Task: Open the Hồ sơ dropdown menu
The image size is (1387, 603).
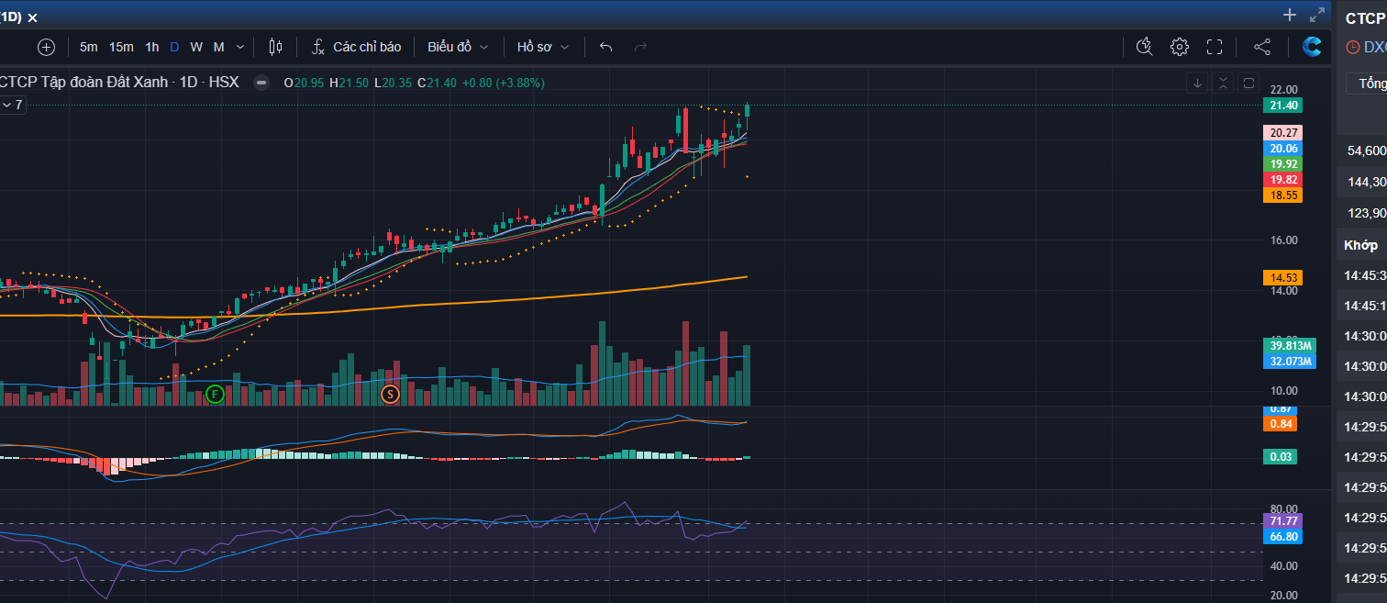Action: point(543,47)
